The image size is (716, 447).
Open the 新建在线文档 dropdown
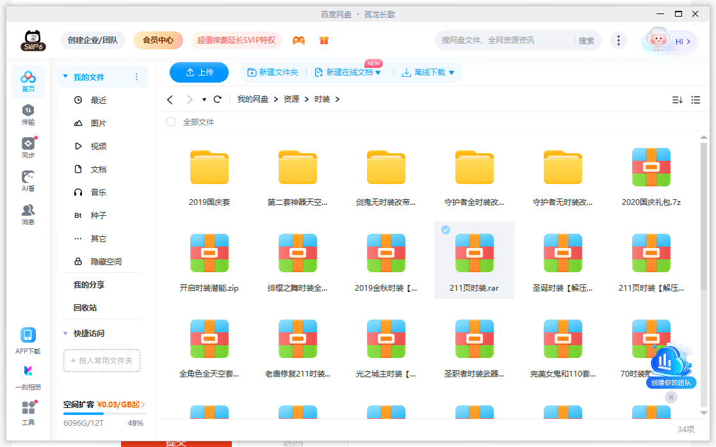point(378,73)
